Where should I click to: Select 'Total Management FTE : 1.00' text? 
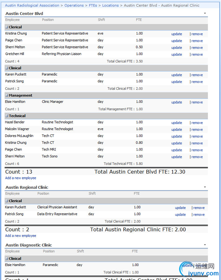pyautogui.click(x=121, y=109)
